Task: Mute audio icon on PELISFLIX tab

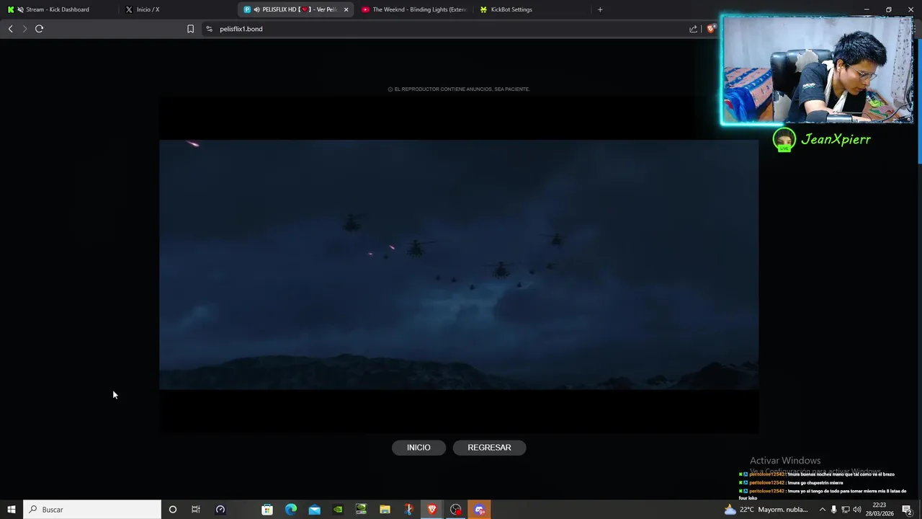Action: [x=256, y=9]
